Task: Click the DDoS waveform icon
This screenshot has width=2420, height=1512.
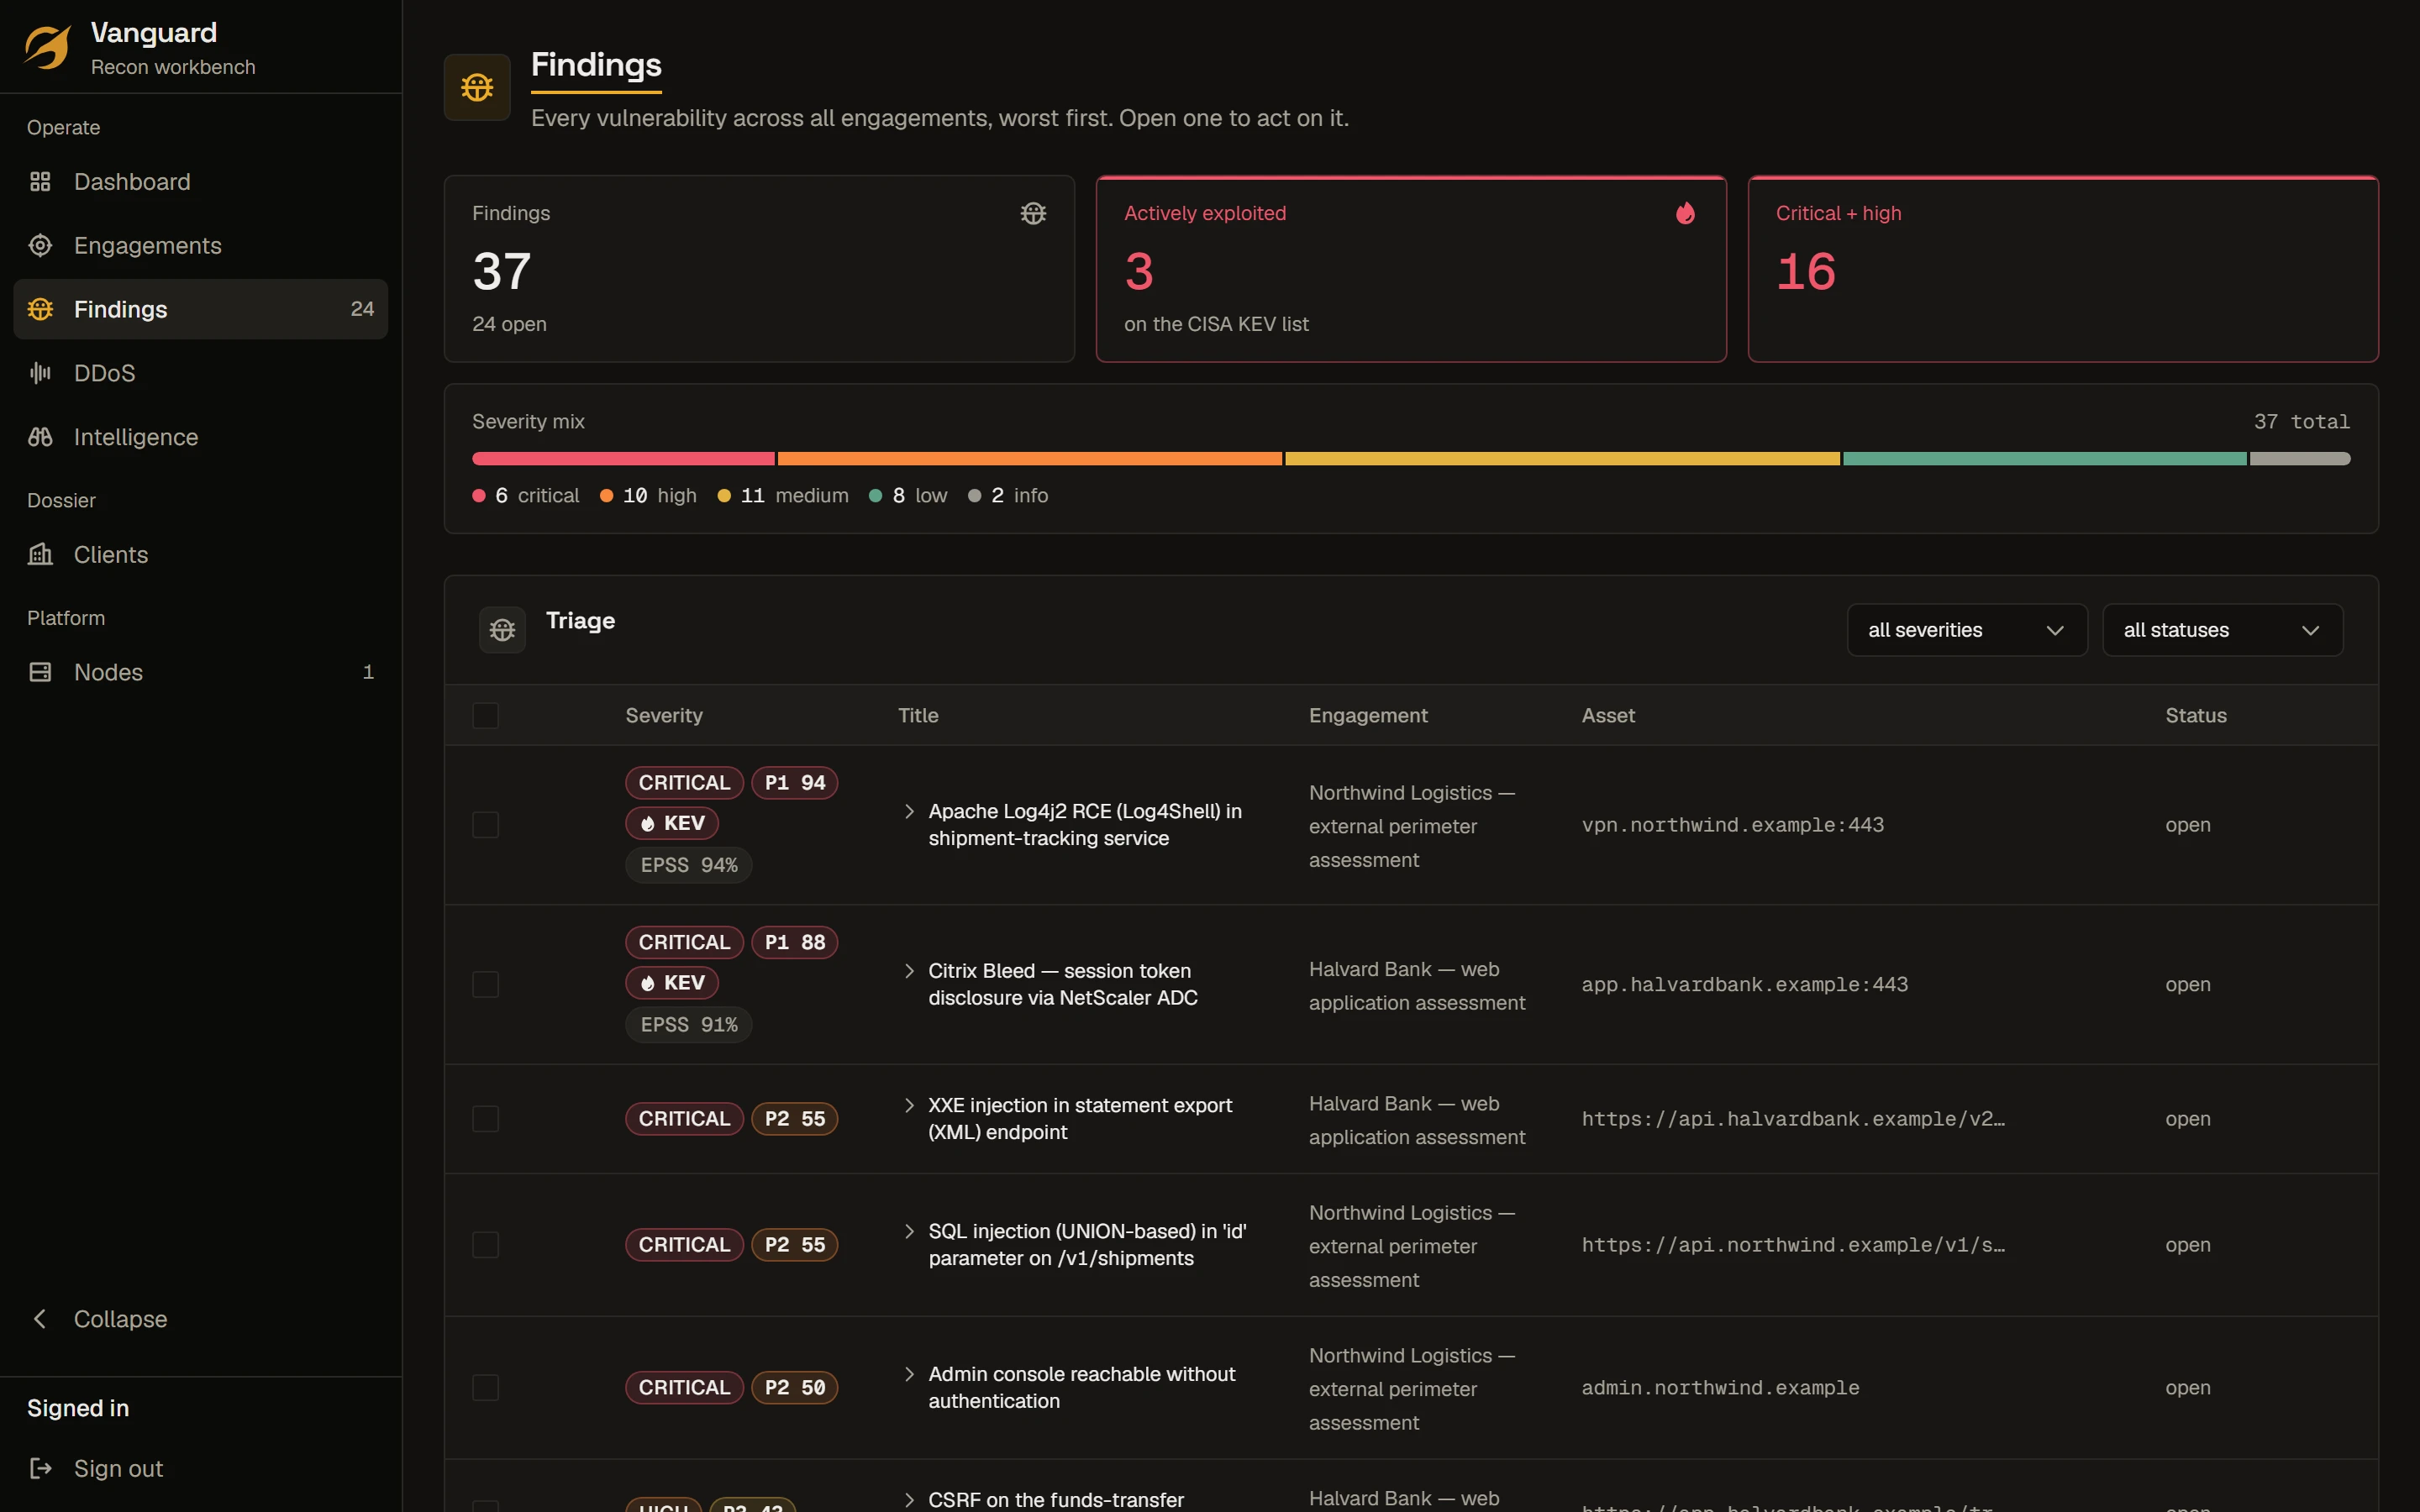Action: click(40, 373)
